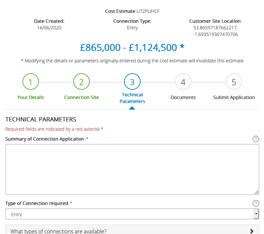
Task: Click the step 5 circle icon
Action: pyautogui.click(x=234, y=82)
